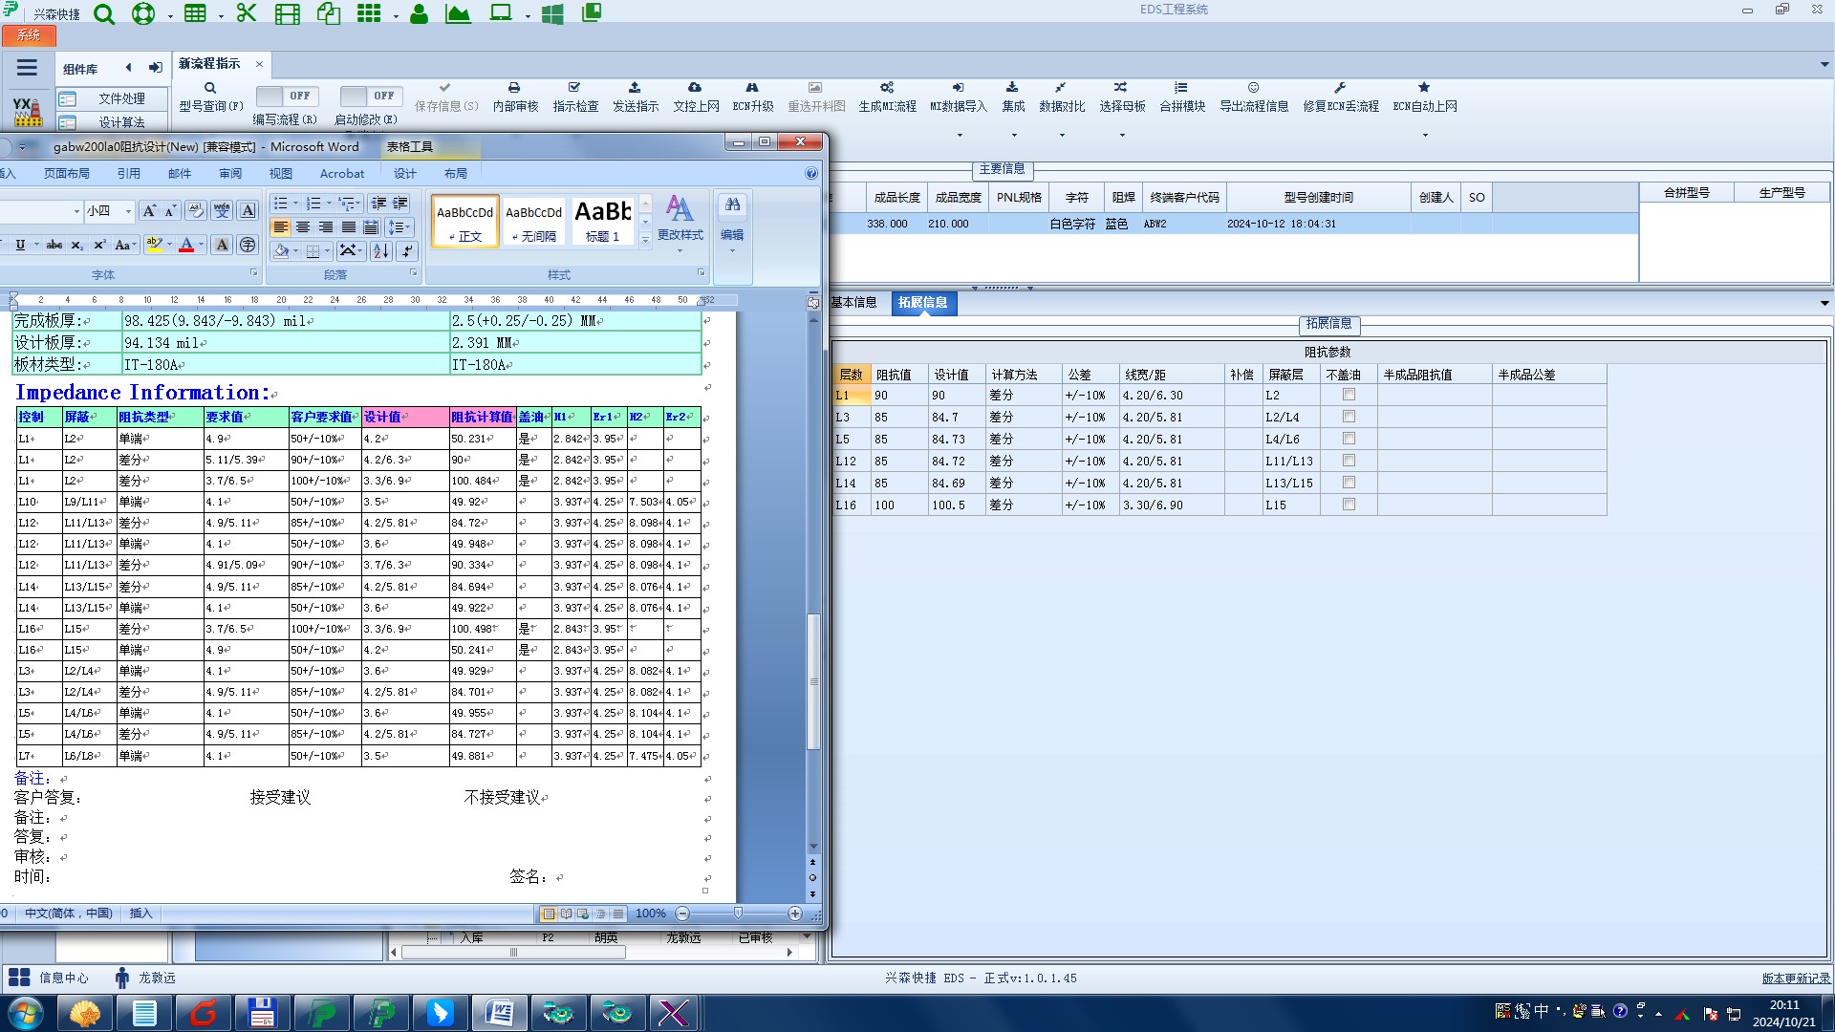This screenshot has height=1032, width=1835.
Task: Click the 导出流程信息 icon
Action: coord(1253,88)
